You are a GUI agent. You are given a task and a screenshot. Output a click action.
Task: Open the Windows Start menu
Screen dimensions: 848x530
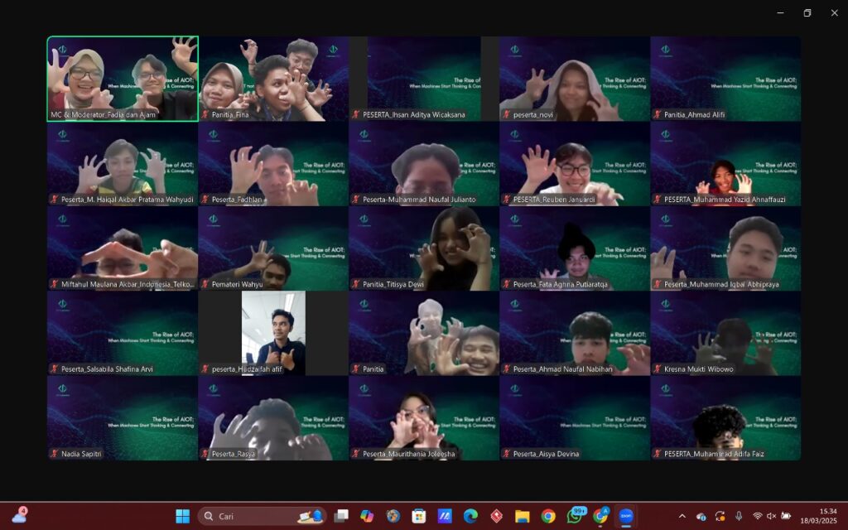(182, 516)
